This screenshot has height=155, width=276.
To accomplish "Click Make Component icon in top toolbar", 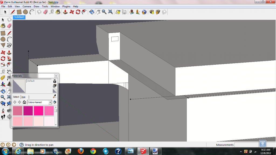I will [39, 12].
